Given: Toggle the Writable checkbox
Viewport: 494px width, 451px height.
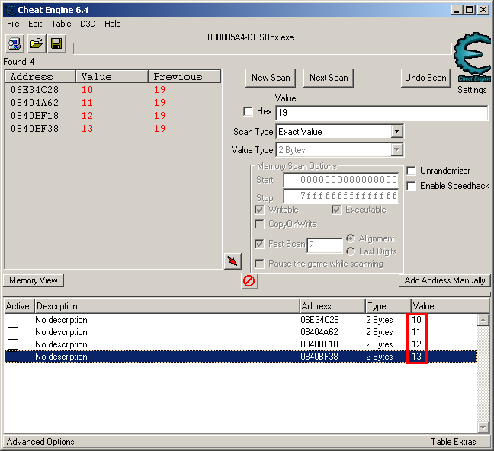Looking at the screenshot, I should pos(259,210).
